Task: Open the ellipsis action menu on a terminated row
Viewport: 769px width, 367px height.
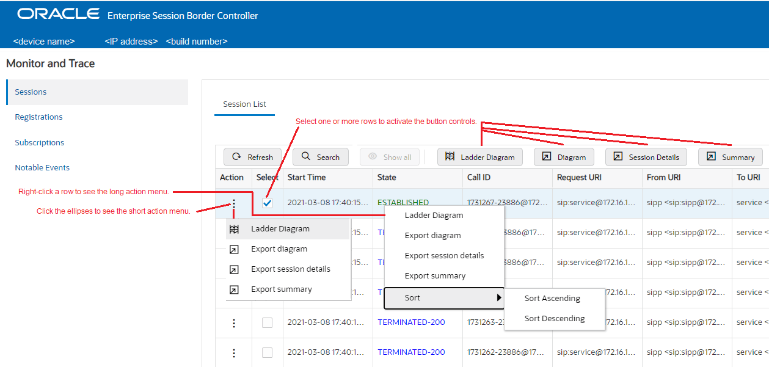Action: click(x=233, y=322)
